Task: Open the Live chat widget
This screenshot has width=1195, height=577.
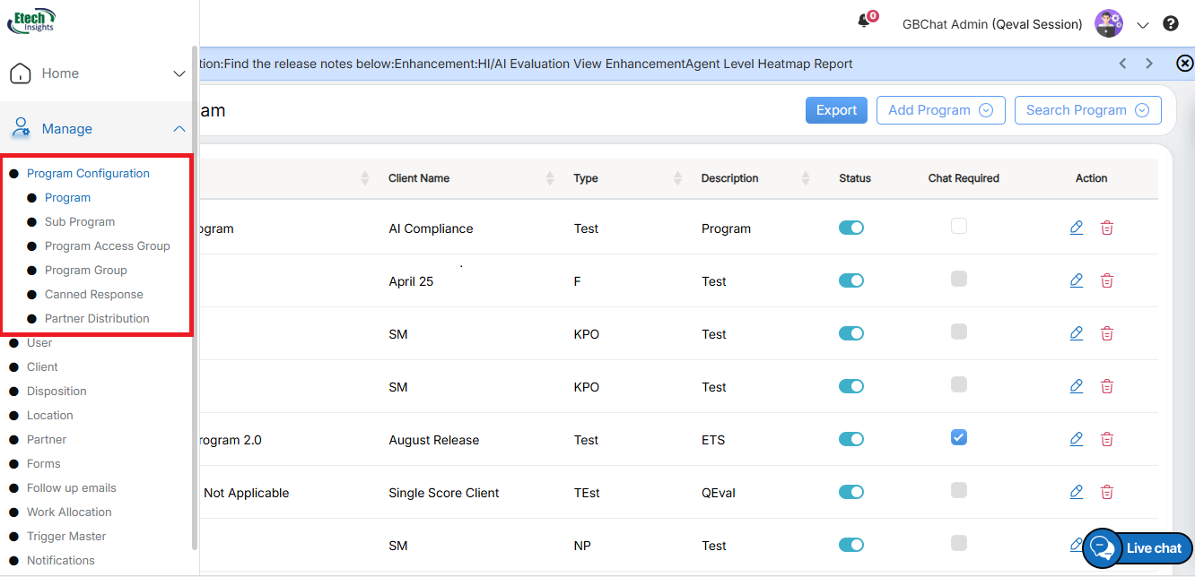Action: (1138, 548)
